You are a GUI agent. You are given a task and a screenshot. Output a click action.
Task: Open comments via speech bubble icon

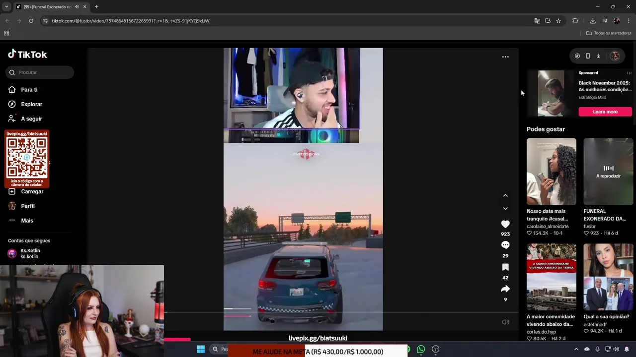[505, 245]
